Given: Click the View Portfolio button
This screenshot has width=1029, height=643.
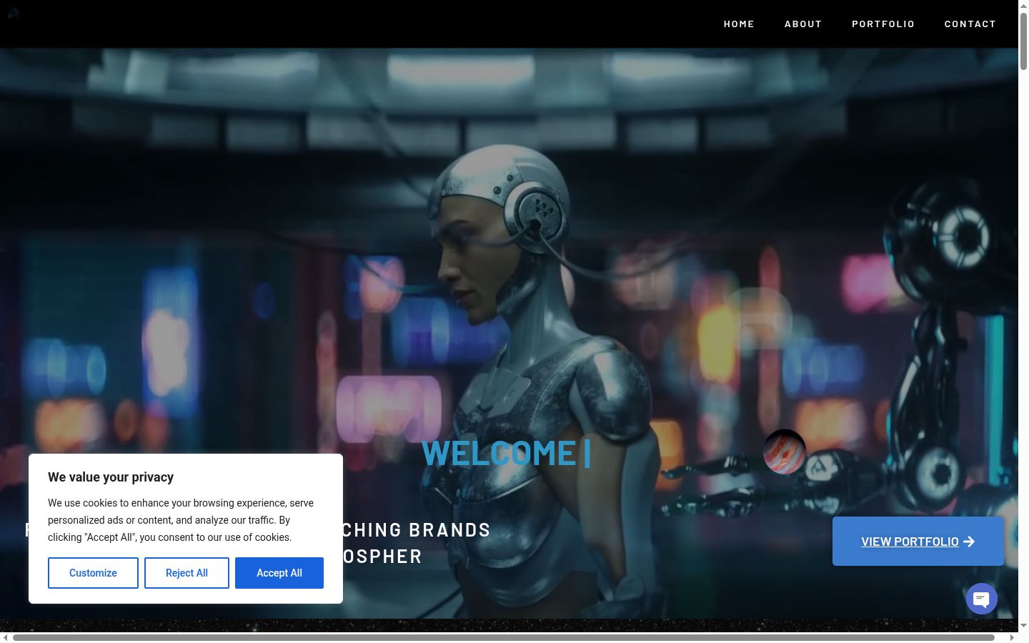Looking at the screenshot, I should [918, 542].
